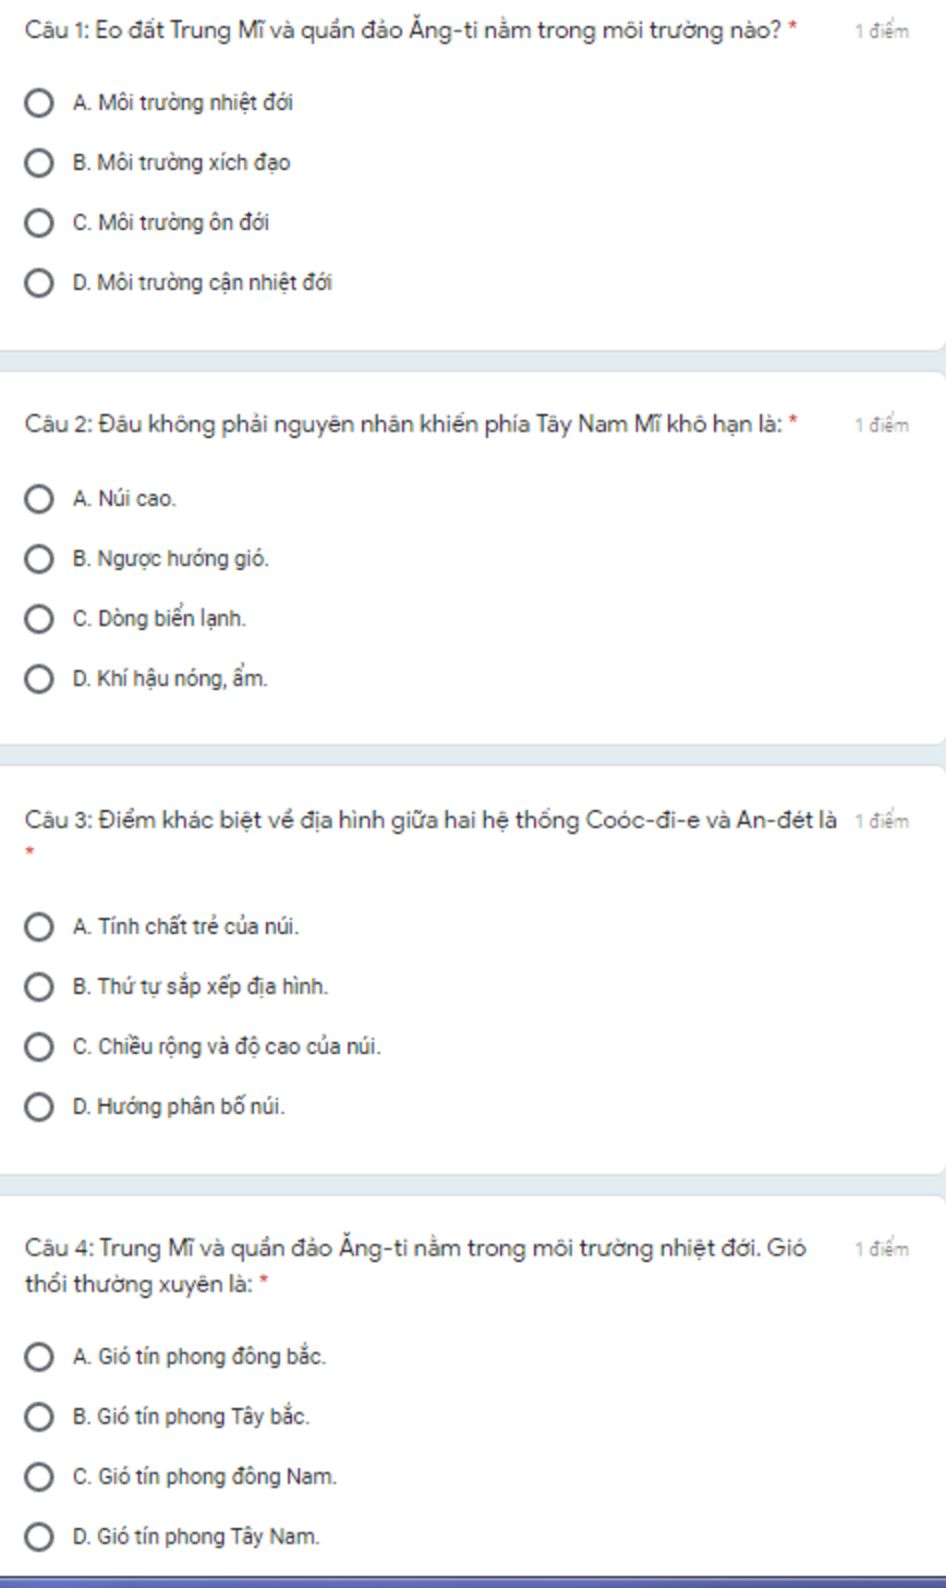Click the Câu 3 question heading text

431,820
